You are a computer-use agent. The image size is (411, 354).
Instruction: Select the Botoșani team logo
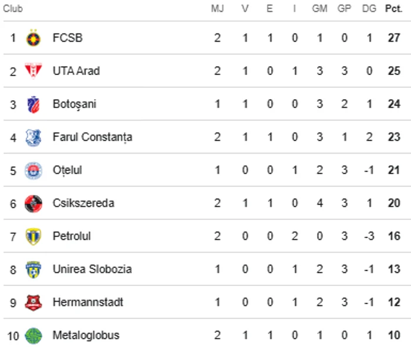click(33, 105)
